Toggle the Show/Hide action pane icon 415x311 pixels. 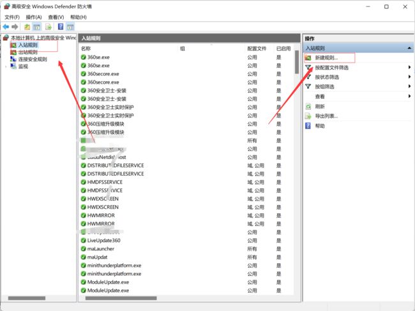70,27
